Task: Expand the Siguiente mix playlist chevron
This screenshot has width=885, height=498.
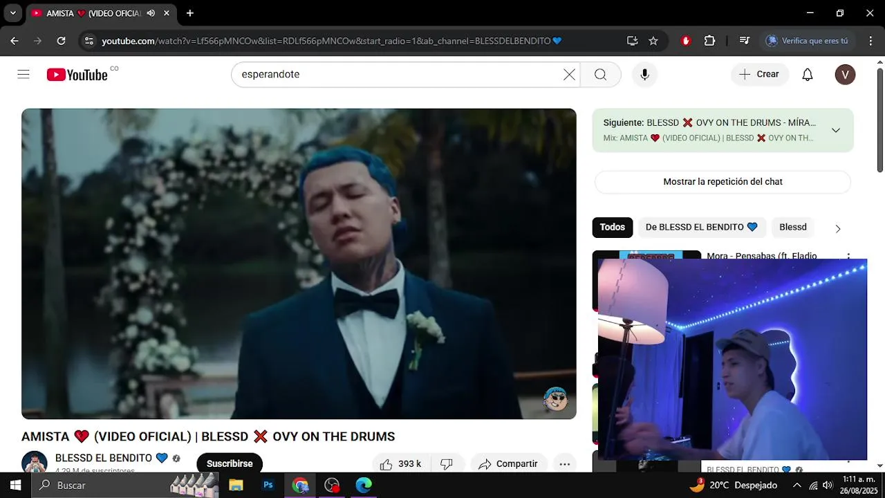Action: pyautogui.click(x=836, y=130)
